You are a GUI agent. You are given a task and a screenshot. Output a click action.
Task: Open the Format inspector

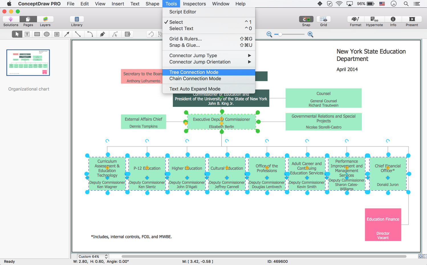355,19
